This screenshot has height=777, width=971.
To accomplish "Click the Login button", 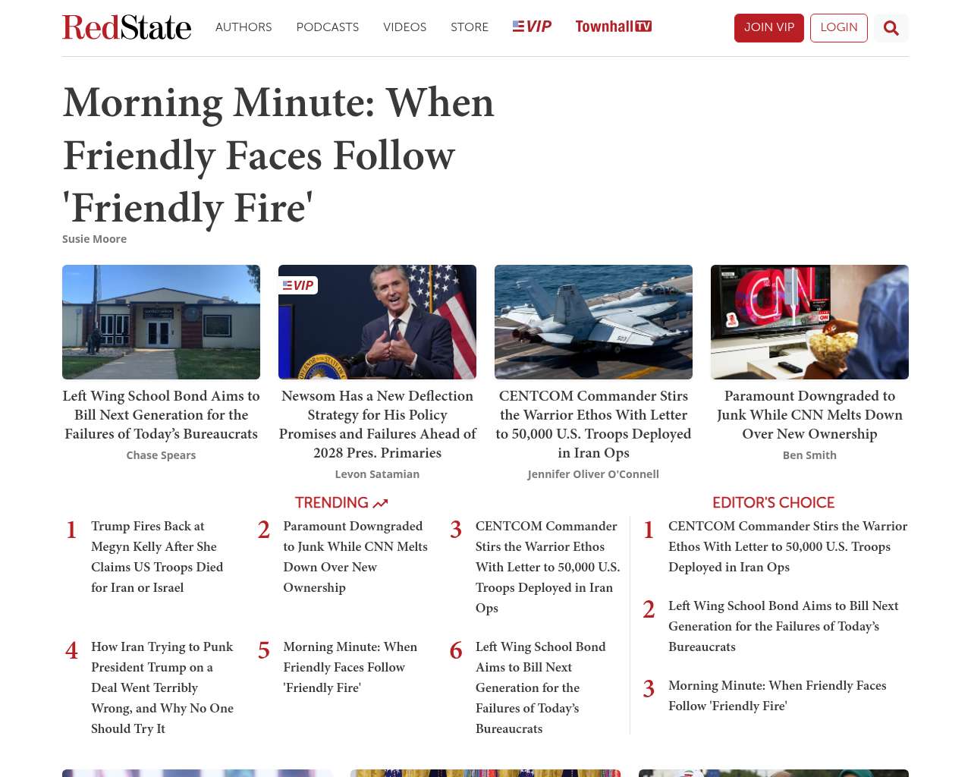I will (x=839, y=28).
